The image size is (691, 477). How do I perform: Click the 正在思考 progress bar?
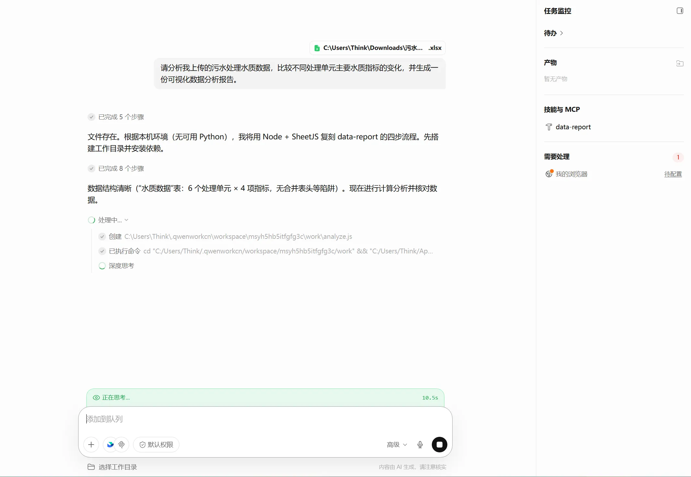[x=265, y=398]
